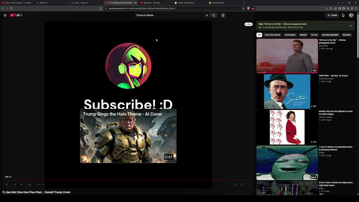This screenshot has width=359, height=202.
Task: Open the 'Mariah Carey but she slipped' title
Action: (336, 113)
